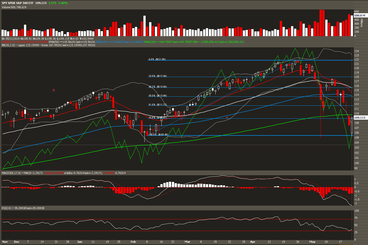Click the O:105.91 open value

coord(26,39)
